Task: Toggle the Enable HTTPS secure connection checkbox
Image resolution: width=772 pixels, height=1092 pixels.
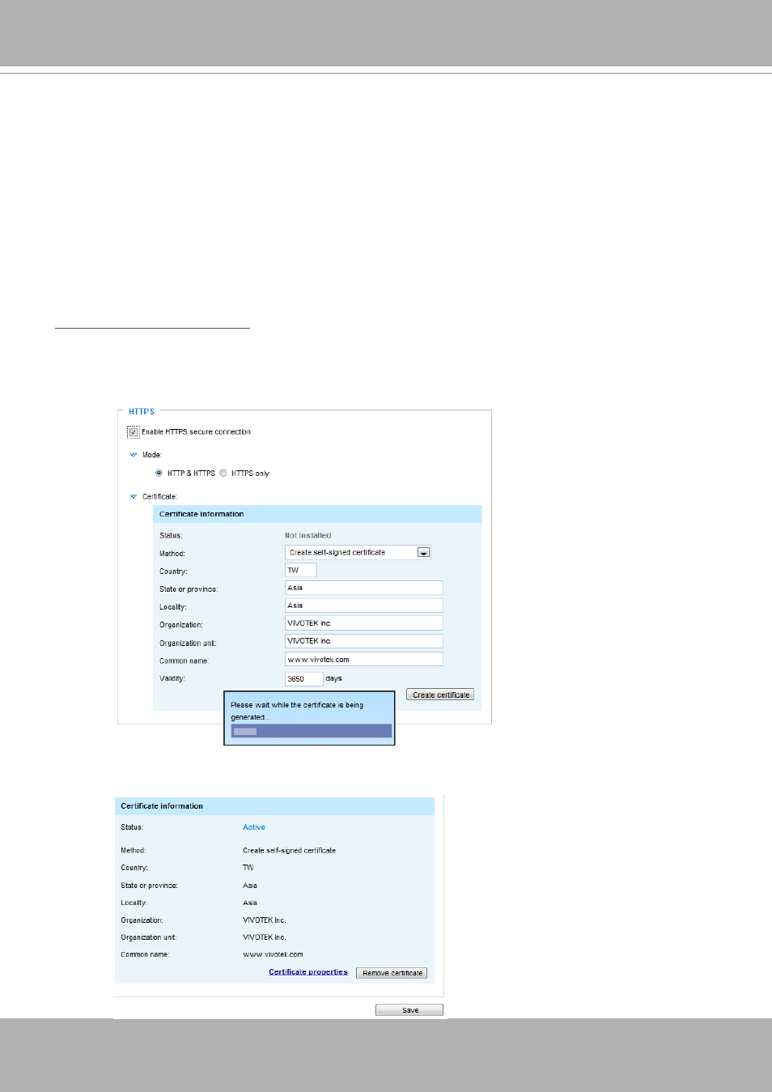Action: (x=134, y=432)
